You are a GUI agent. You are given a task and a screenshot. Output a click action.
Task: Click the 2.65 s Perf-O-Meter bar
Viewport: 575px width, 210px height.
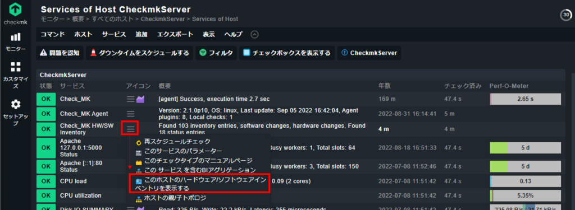point(526,99)
